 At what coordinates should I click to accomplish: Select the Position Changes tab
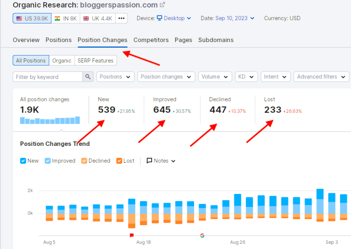(x=102, y=40)
